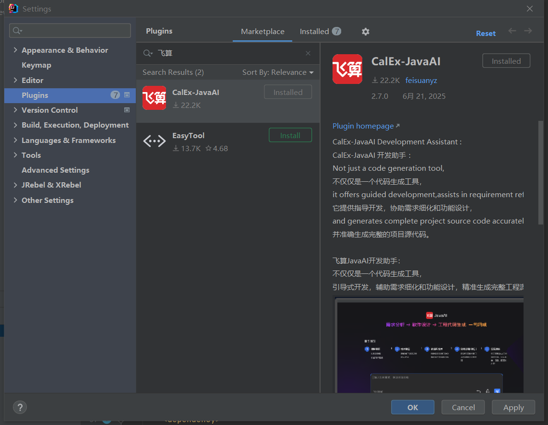
Task: Click the CalEx-JavaAI title in details
Action: [x=406, y=61]
